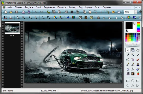This screenshot has width=143, height=94.
Task: Open the Histogram icon with blue peaks
Action: [x=68, y=18]
